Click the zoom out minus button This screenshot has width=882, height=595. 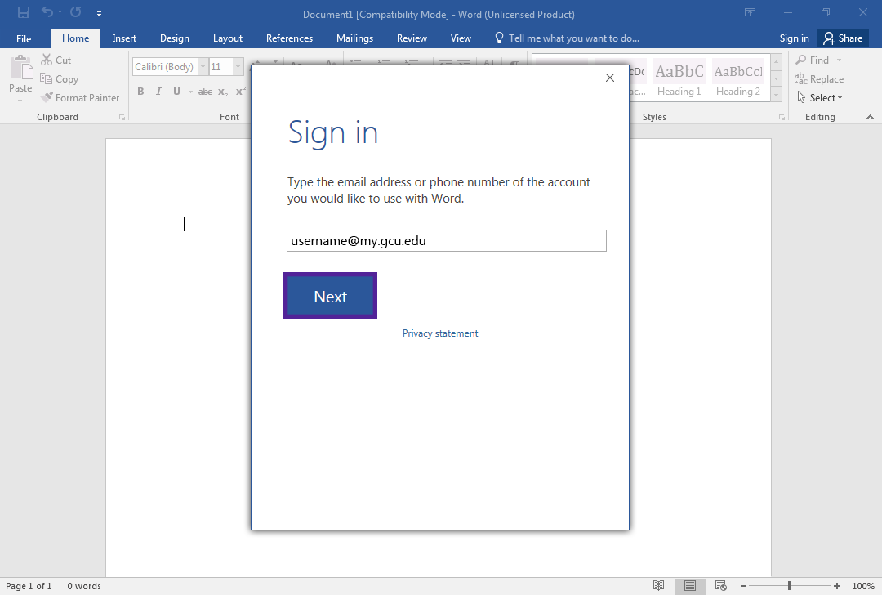click(743, 586)
